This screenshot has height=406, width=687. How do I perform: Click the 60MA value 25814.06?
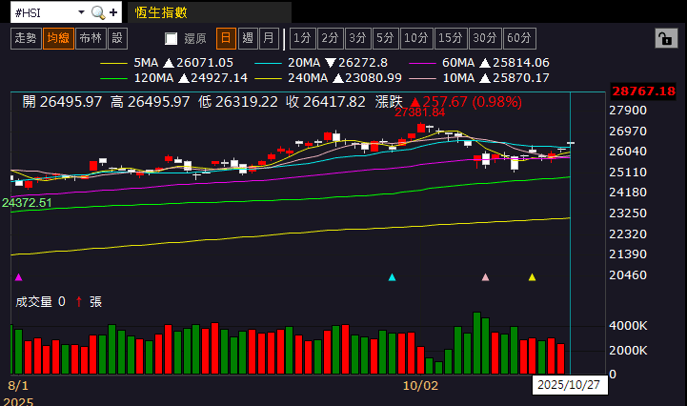tap(521, 63)
